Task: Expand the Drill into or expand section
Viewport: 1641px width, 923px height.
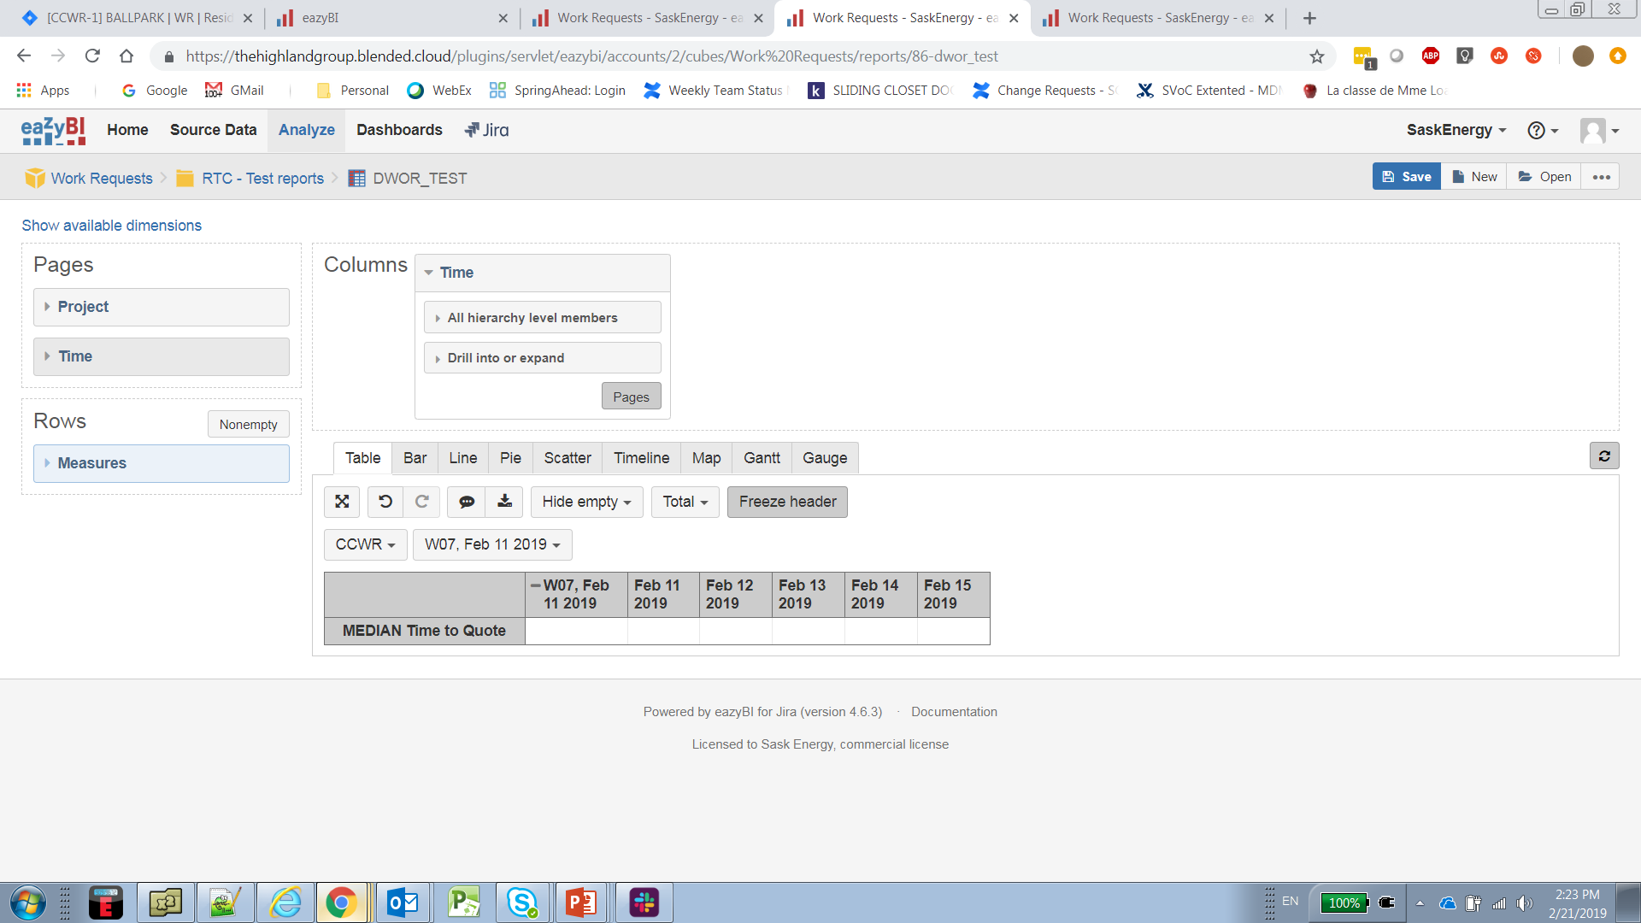Action: pyautogui.click(x=506, y=358)
